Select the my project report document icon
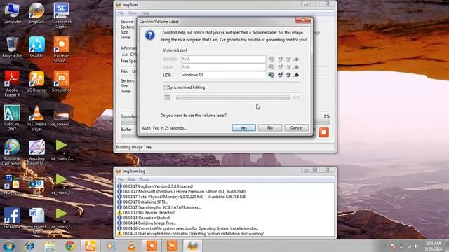This screenshot has width=449, height=252. click(x=36, y=220)
